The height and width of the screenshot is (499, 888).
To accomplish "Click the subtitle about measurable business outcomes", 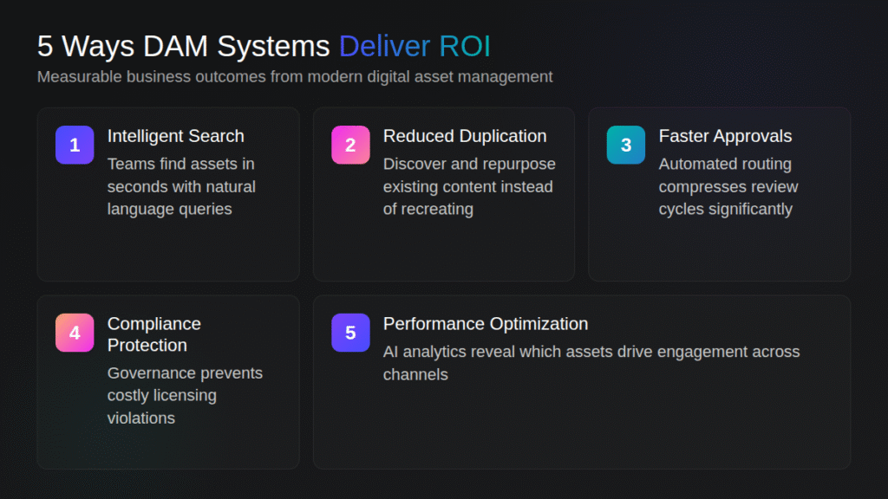I will [x=295, y=76].
